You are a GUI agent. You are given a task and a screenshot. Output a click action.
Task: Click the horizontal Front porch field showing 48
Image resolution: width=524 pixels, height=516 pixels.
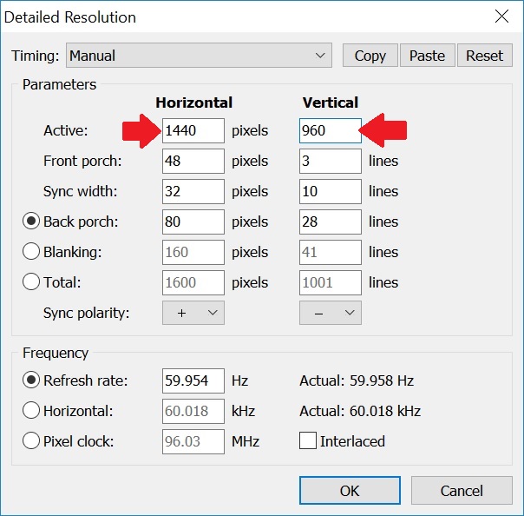coord(193,161)
